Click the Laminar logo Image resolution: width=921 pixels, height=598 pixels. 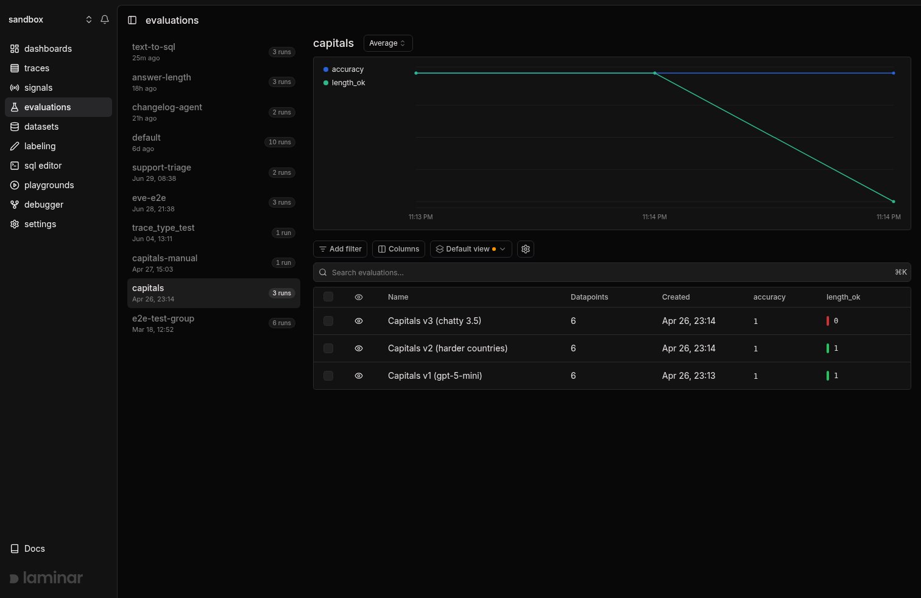46,577
